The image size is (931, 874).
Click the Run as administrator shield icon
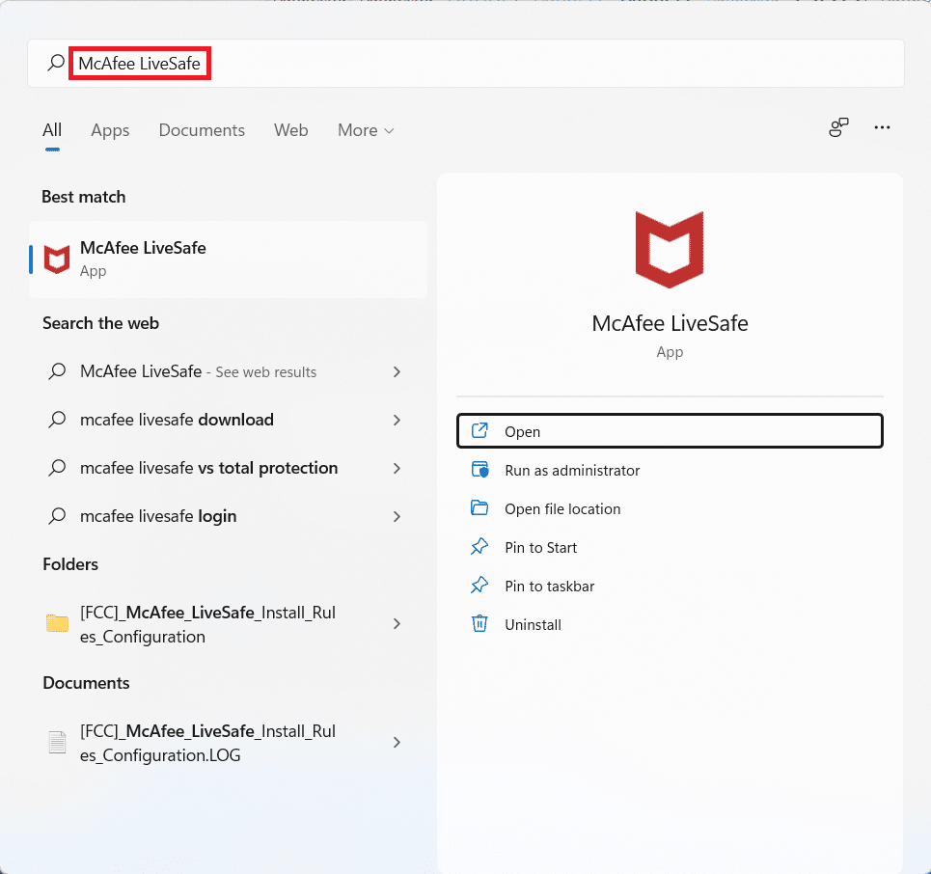coord(479,470)
